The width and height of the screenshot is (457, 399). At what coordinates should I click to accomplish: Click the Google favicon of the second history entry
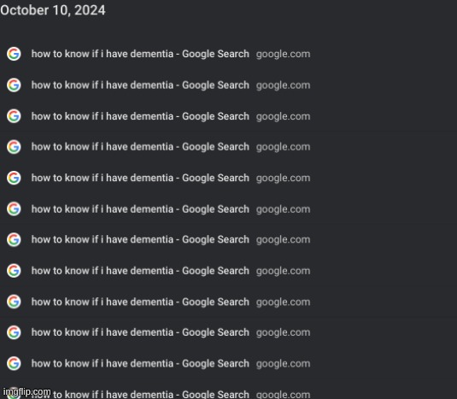(14, 85)
